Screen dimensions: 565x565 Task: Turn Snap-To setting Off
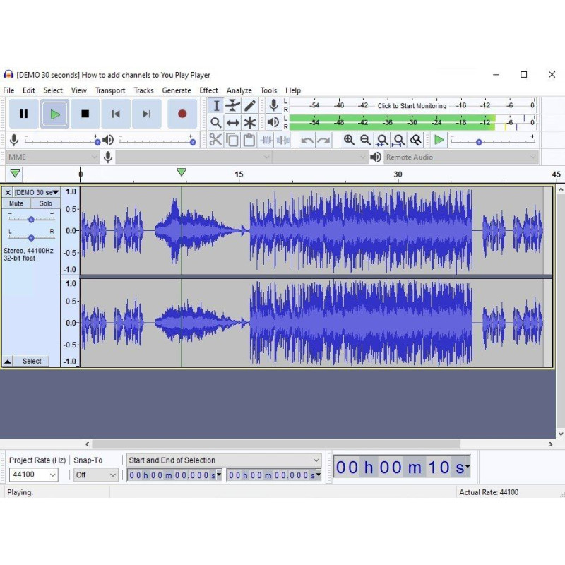[95, 475]
